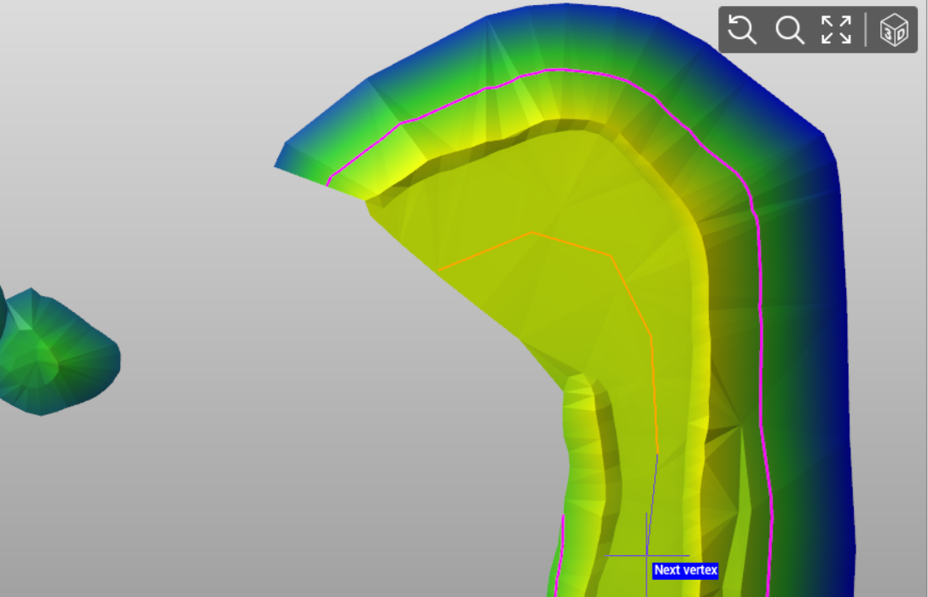This screenshot has width=928, height=597.
Task: Click the crosshair cursor center point
Action: 647,556
